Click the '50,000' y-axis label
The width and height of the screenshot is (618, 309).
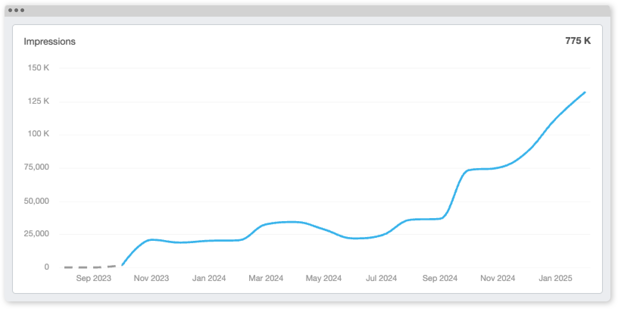click(x=36, y=201)
